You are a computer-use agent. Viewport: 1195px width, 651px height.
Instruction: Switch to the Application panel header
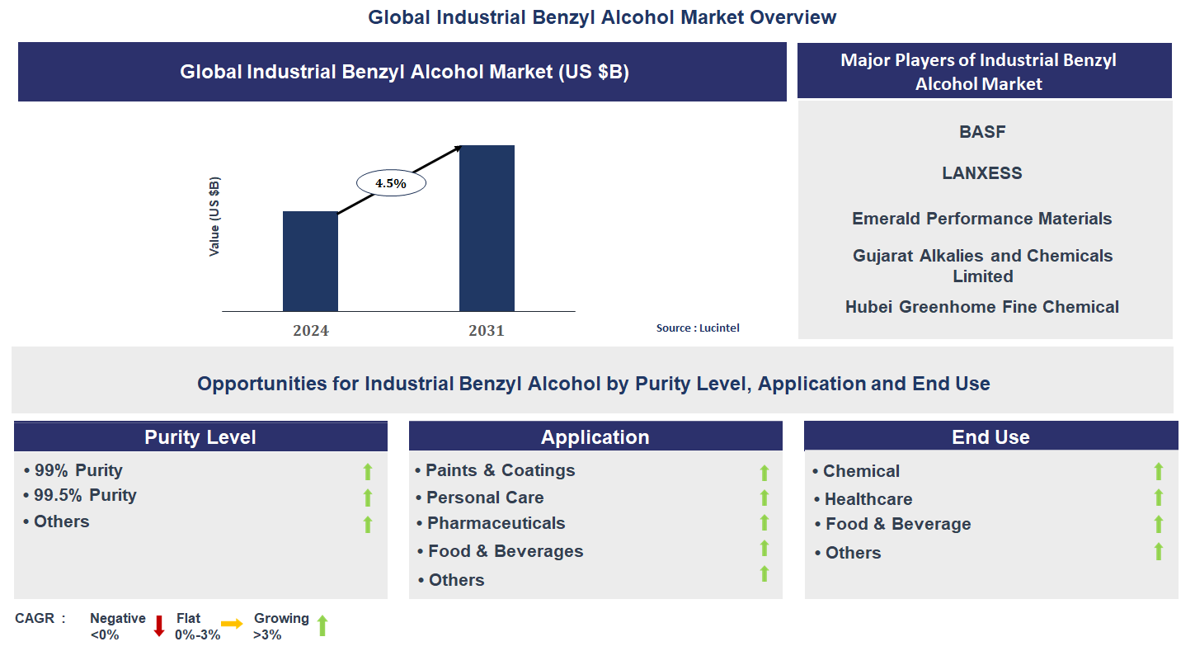[595, 436]
